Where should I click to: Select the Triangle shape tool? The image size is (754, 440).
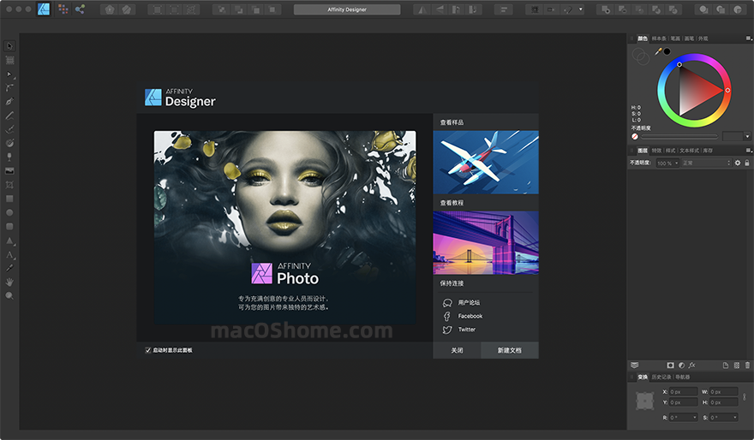click(9, 241)
